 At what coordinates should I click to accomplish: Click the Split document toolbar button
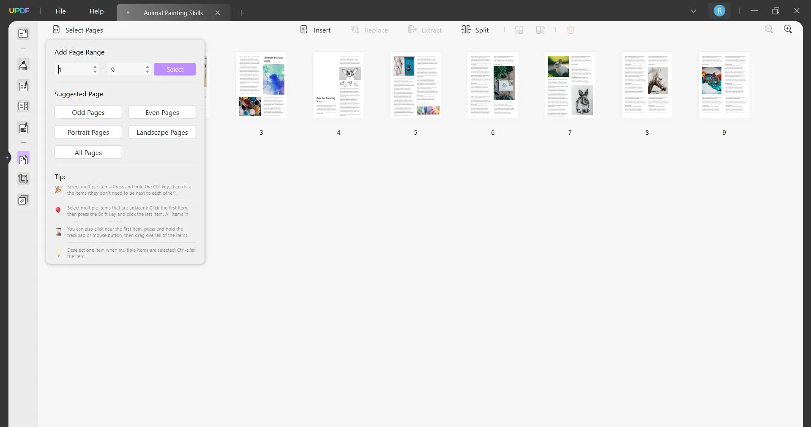click(475, 30)
